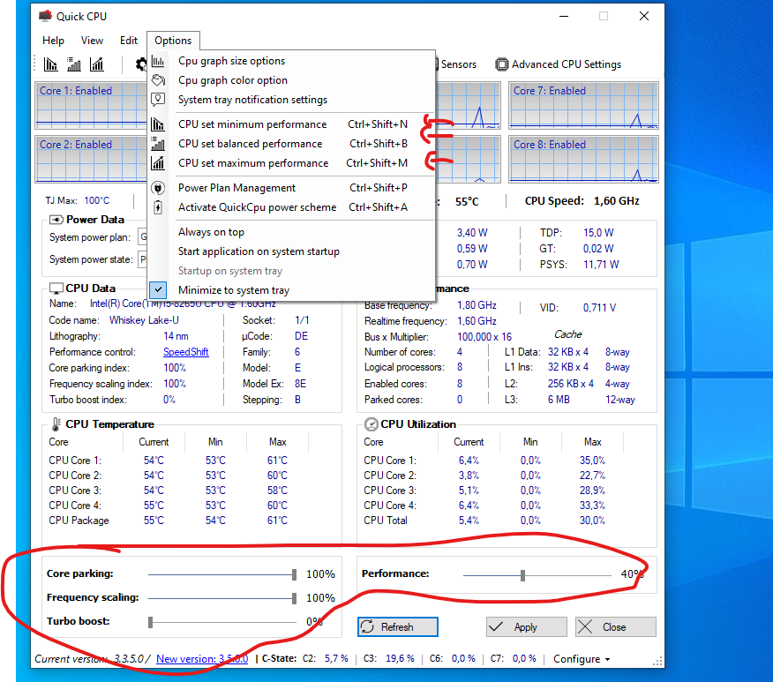Screen dimensions: 773x682
Task: Click the maximum performance icon in the toolbar
Action: tap(97, 64)
